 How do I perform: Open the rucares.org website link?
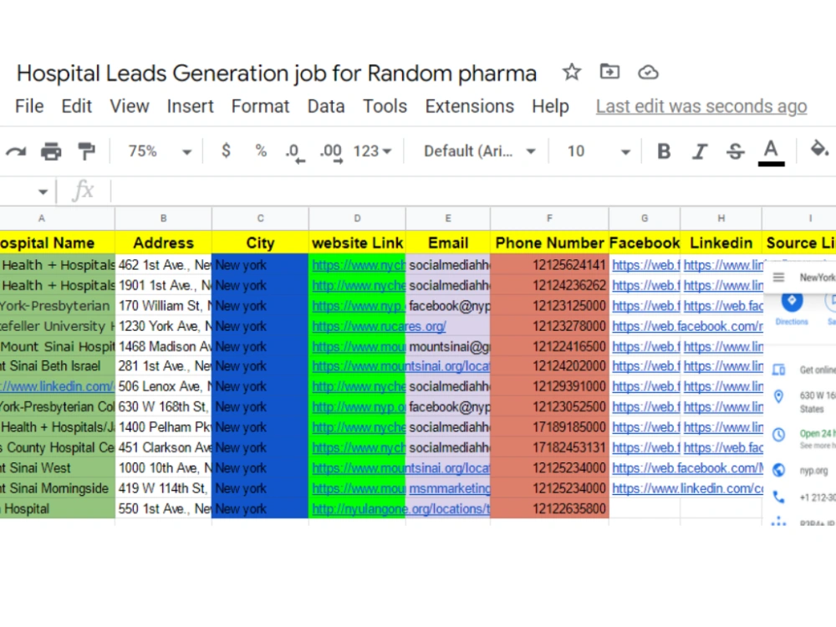click(379, 326)
